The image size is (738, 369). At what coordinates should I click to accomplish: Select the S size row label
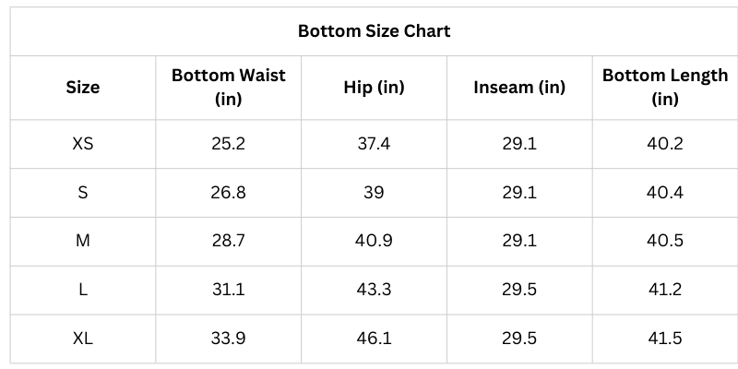click(x=83, y=193)
